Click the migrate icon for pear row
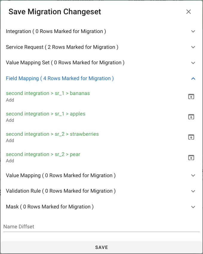 tap(191, 157)
